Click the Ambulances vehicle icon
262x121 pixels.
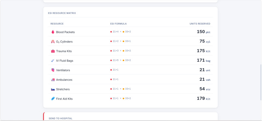point(53,80)
